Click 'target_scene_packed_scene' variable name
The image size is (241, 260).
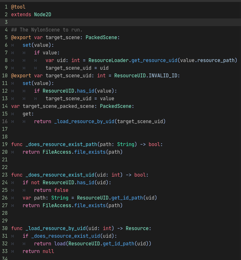[58, 106]
